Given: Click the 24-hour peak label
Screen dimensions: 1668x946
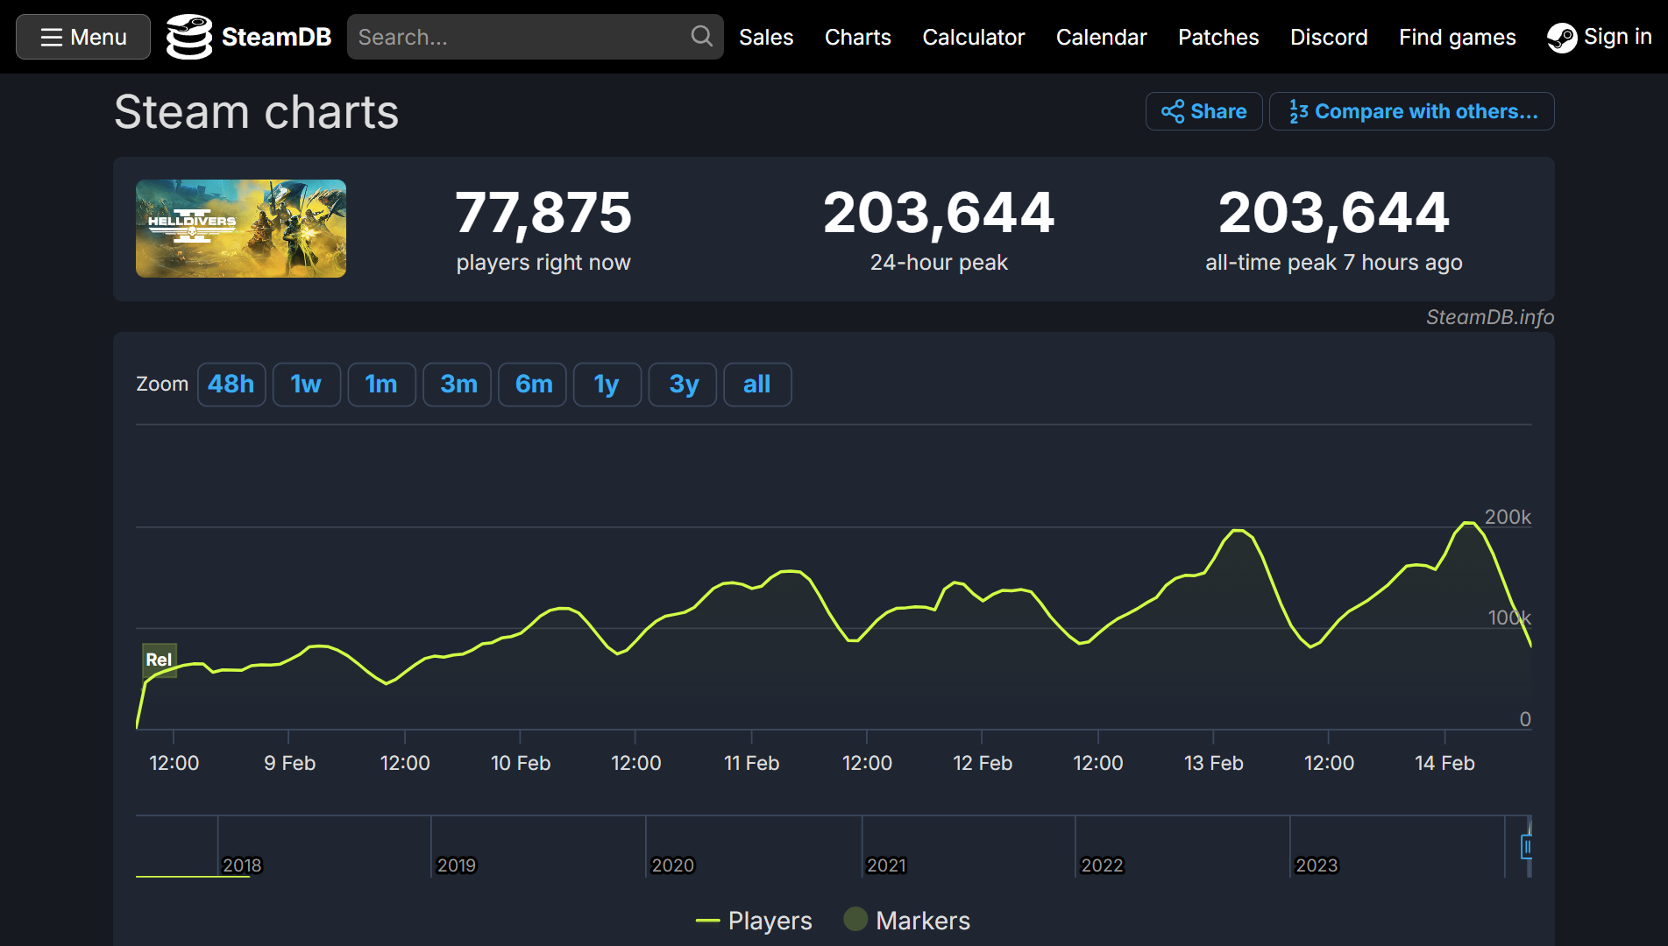Looking at the screenshot, I should tap(939, 263).
